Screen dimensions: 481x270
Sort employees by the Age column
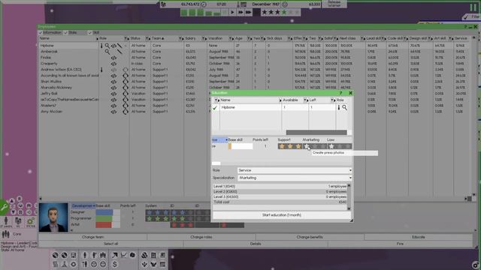pos(239,38)
